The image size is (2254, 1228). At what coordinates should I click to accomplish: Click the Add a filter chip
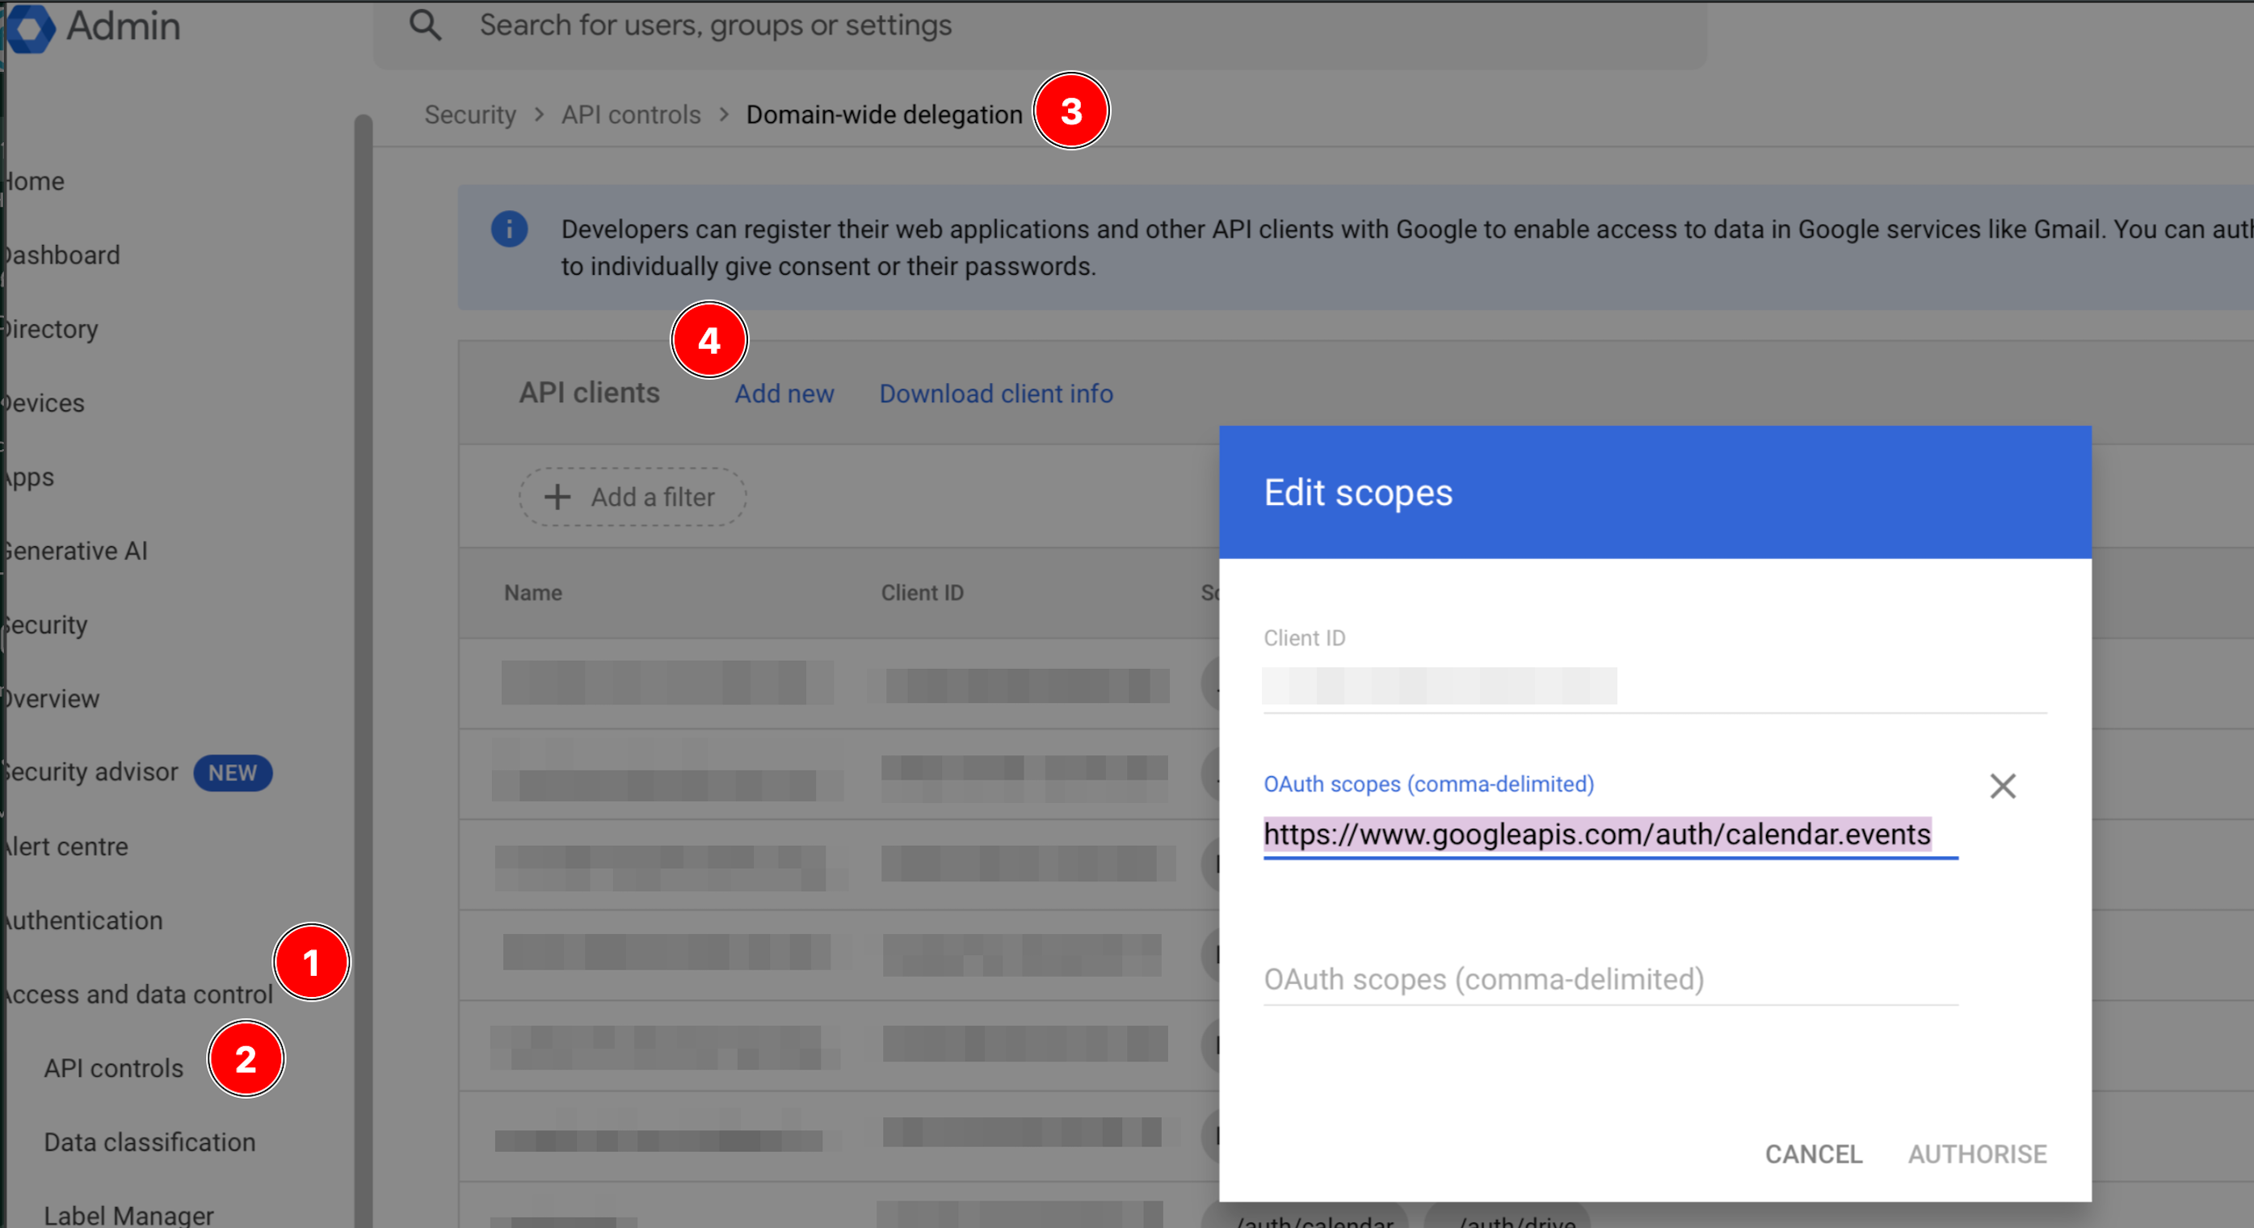click(x=633, y=497)
